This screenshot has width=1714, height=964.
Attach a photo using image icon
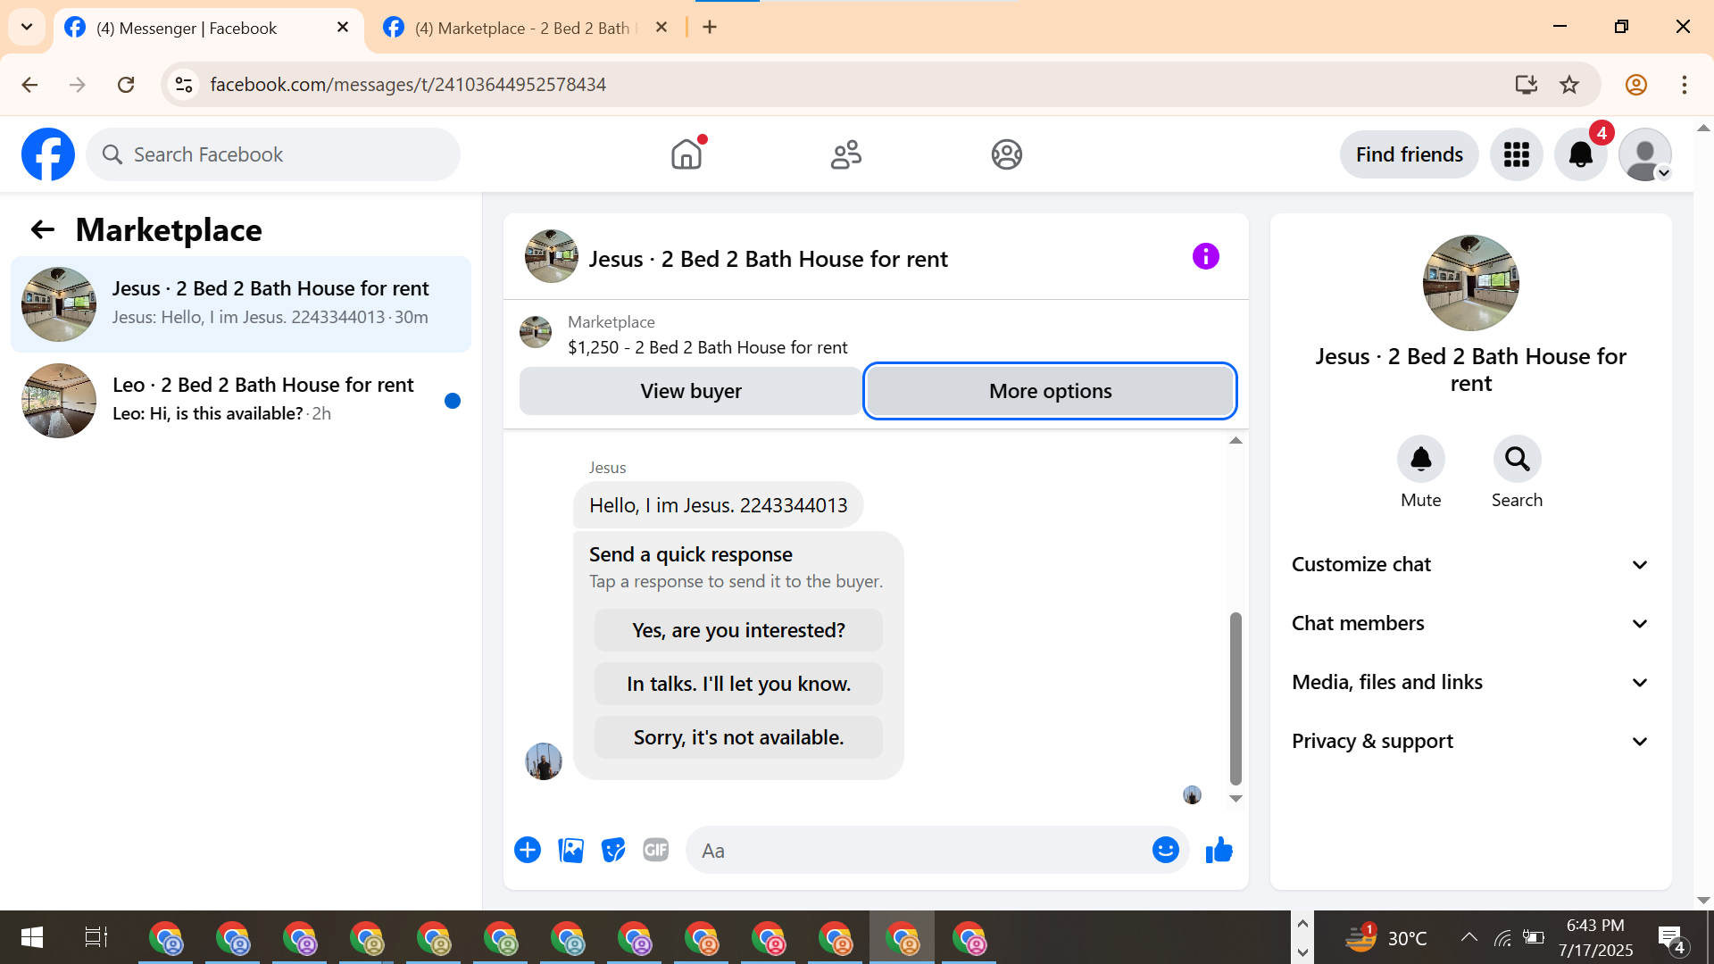click(x=570, y=850)
